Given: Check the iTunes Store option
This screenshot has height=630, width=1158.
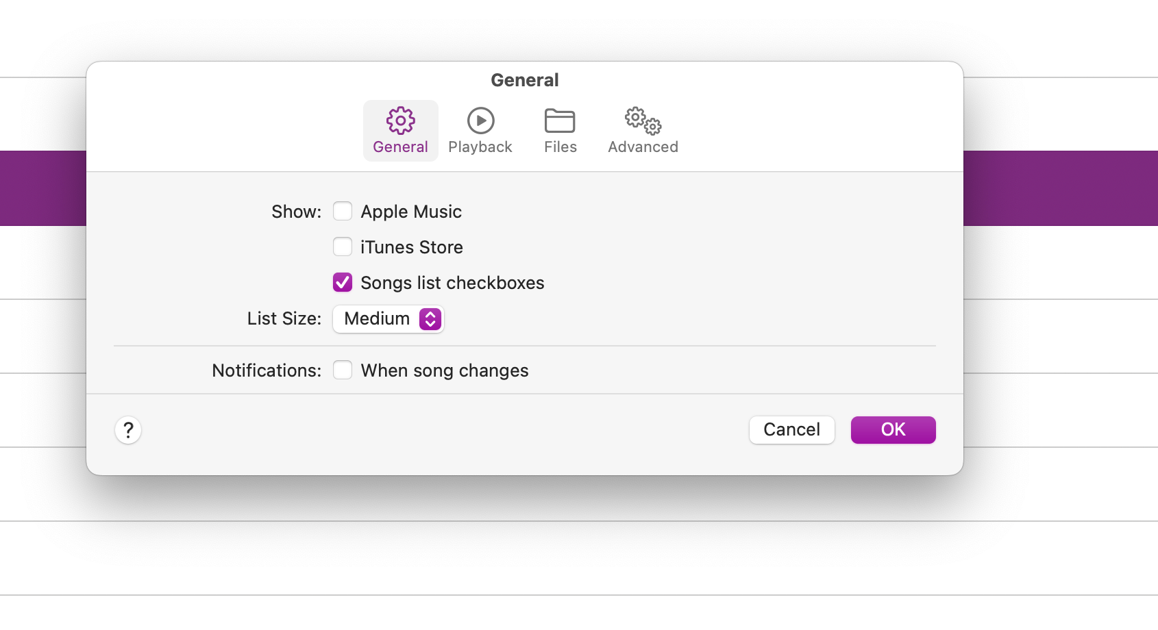Looking at the screenshot, I should tap(343, 247).
